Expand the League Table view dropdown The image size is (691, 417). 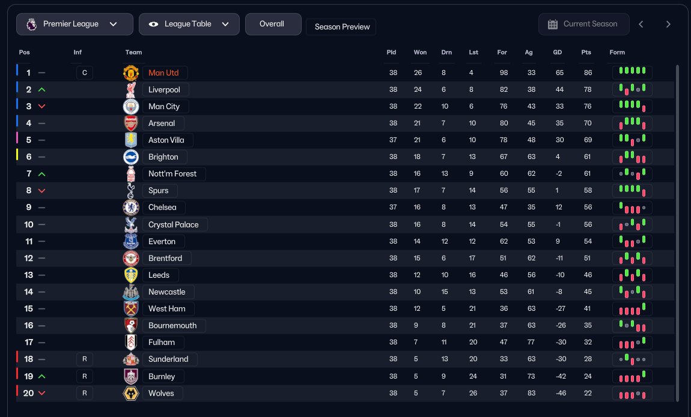click(x=189, y=24)
